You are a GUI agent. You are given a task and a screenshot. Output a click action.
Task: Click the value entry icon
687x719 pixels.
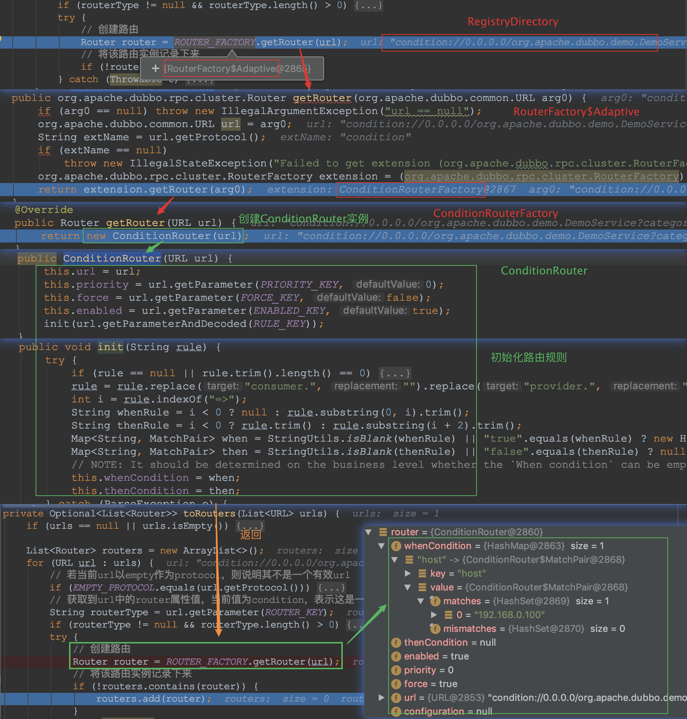pos(422,587)
